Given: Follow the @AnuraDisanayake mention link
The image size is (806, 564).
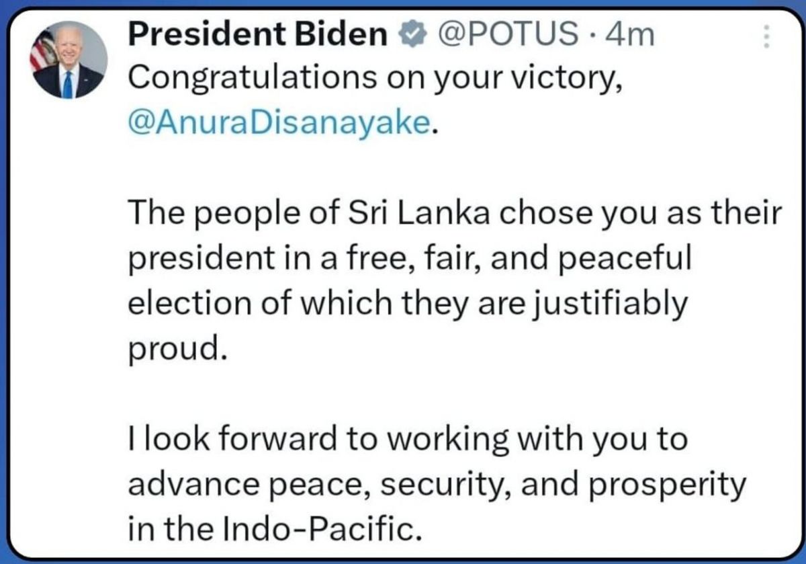Looking at the screenshot, I should coord(278,123).
